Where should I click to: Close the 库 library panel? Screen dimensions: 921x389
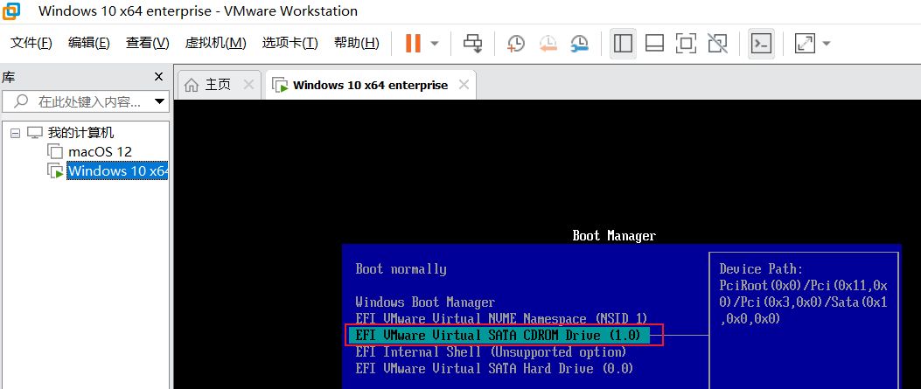coord(158,76)
